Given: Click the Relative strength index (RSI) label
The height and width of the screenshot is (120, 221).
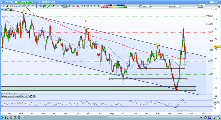Looking at the screenshot, I should click(x=14, y=96).
